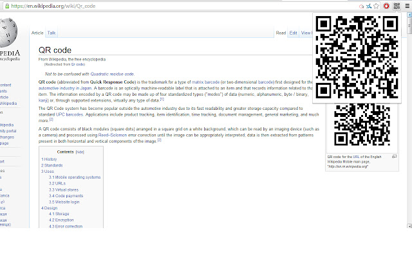Jump to 4.2 Encryption in contents
Screen dimensions: 412x257
coord(61,220)
